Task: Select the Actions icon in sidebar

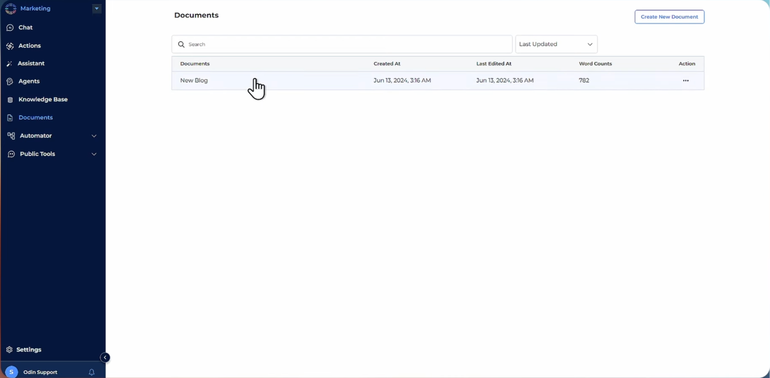Action: click(10, 46)
